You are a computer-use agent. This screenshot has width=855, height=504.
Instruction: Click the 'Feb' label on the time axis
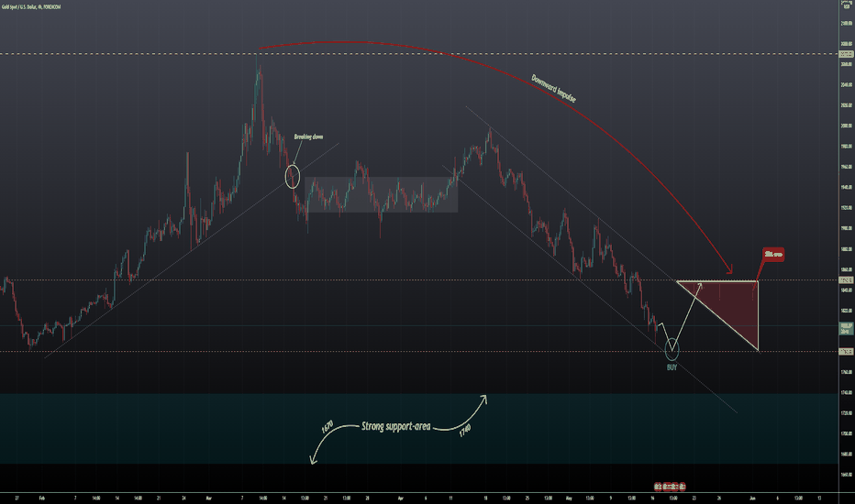tap(42, 498)
